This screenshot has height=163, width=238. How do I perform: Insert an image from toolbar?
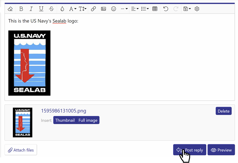point(104,9)
